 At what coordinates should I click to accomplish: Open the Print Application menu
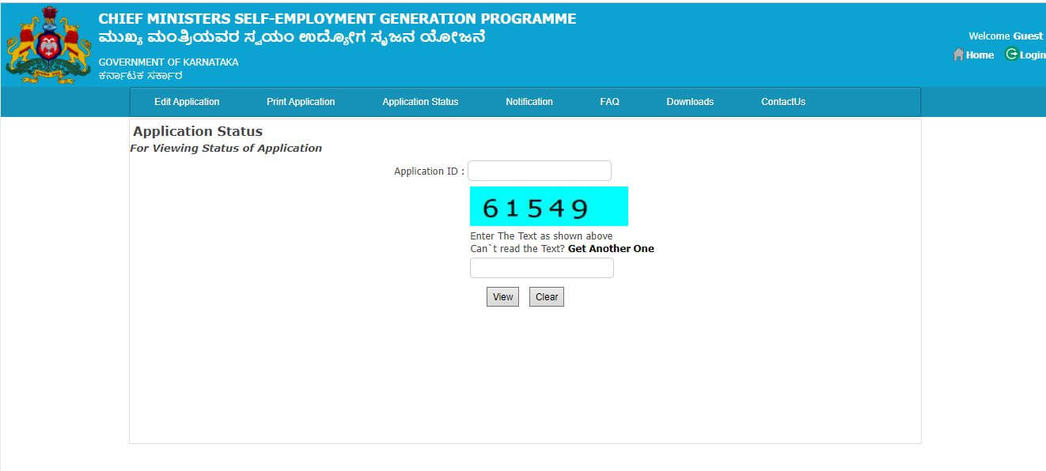coord(301,101)
